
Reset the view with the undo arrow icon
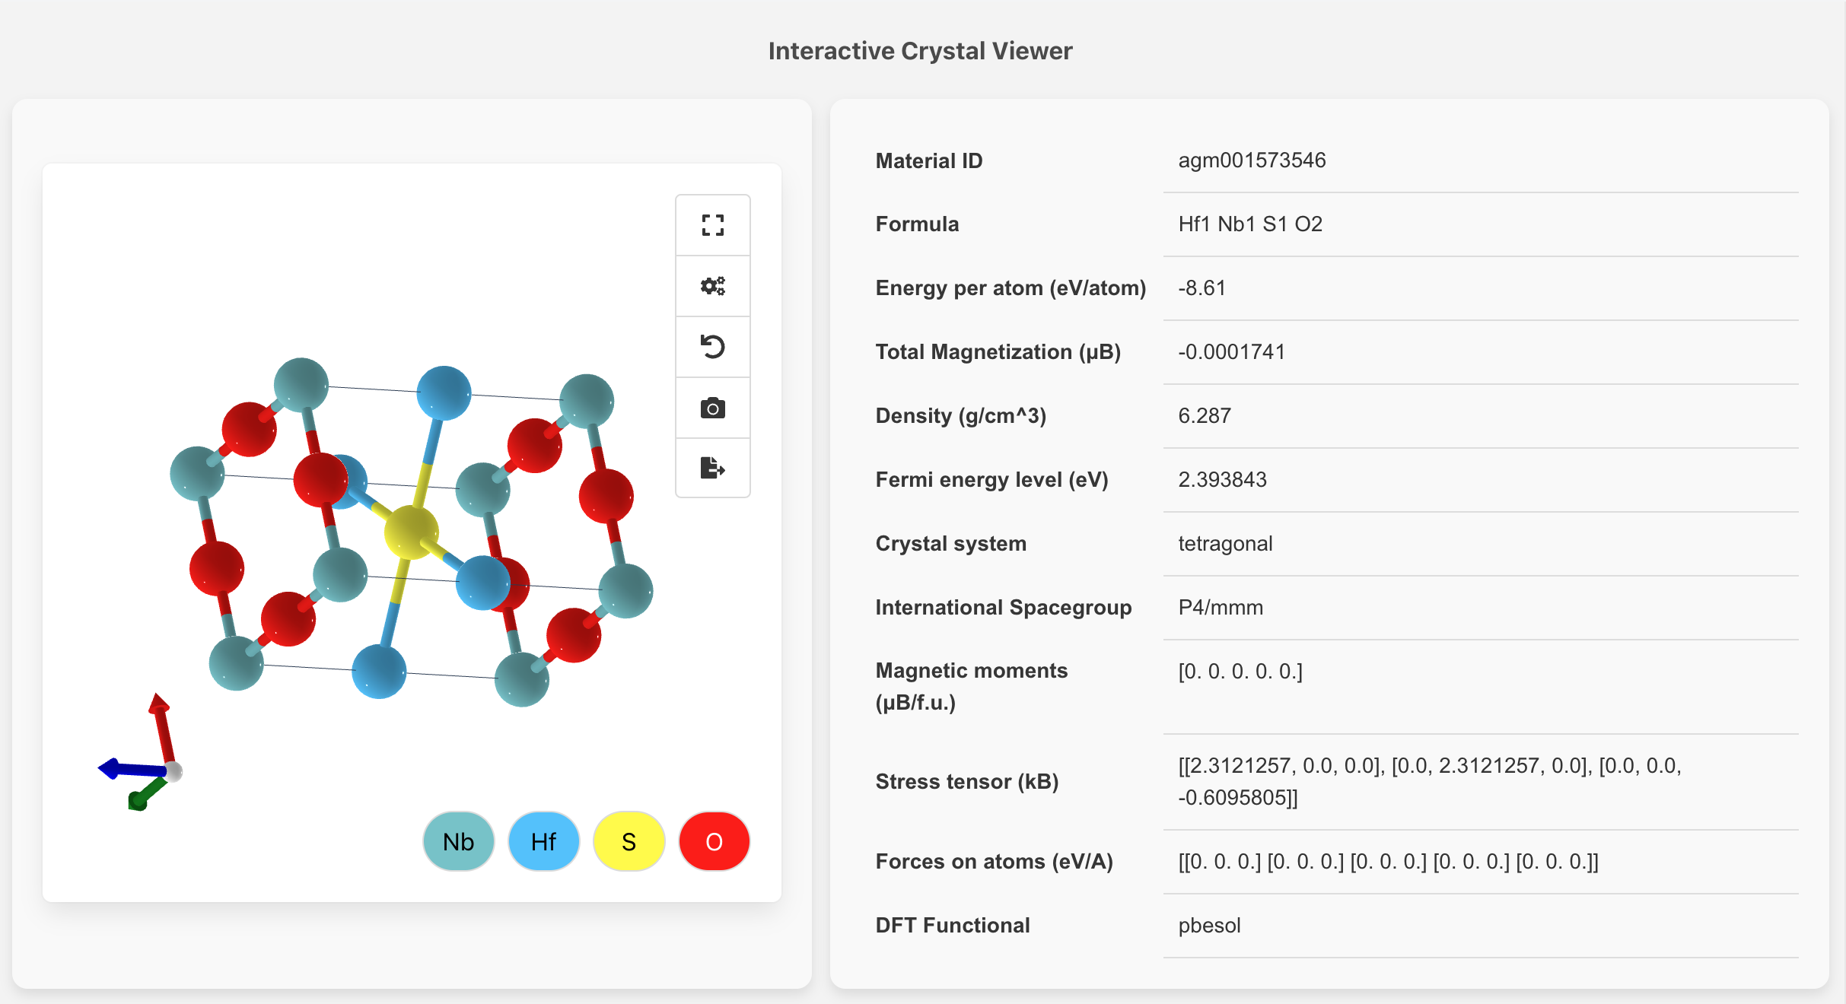712,347
